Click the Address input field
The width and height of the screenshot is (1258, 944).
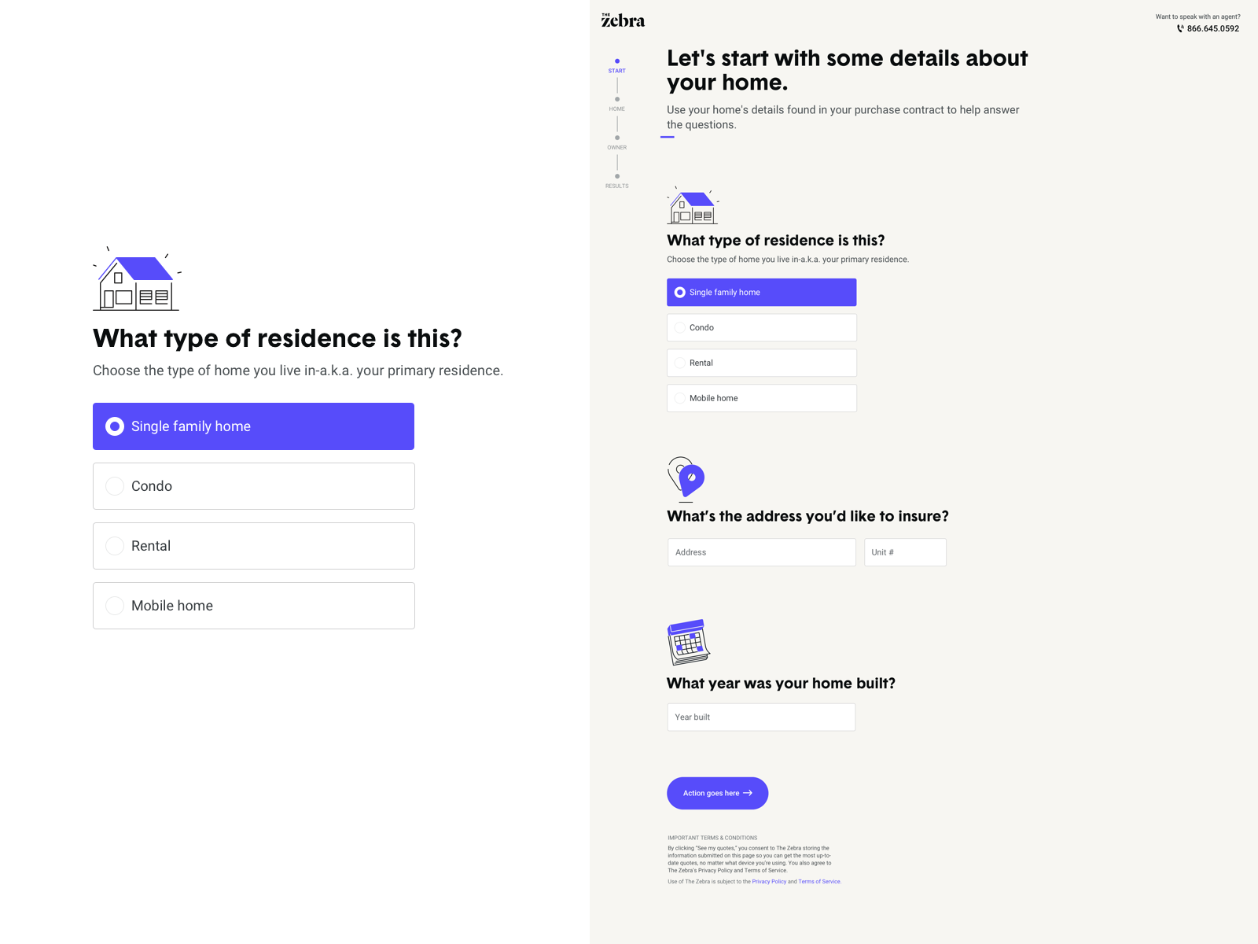click(x=762, y=552)
